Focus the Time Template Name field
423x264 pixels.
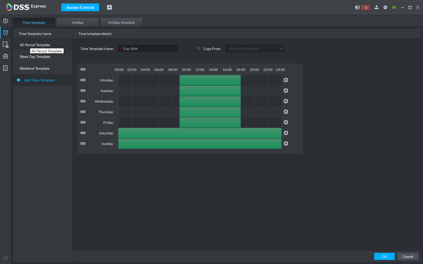click(148, 49)
